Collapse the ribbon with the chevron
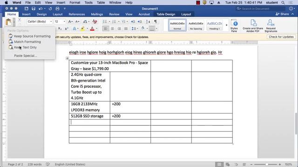 coord(293,14)
